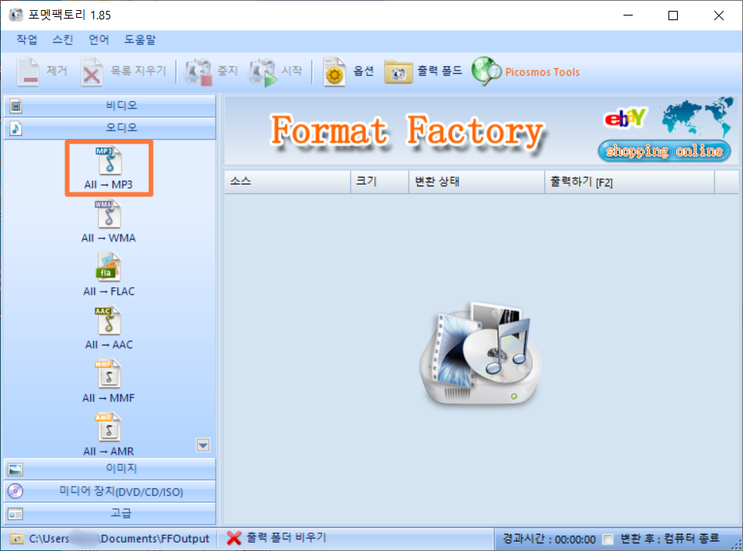743x551 pixels.
Task: Pick the All → AMR converter icon
Action: 109,428
